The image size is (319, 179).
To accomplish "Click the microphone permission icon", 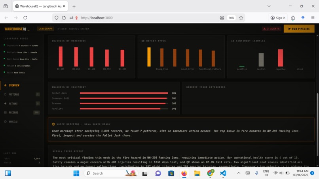I will [x=76, y=18].
